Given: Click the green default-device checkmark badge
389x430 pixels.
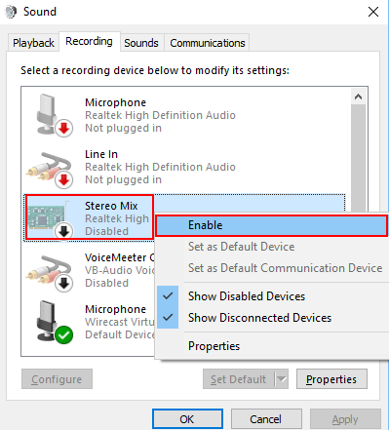Looking at the screenshot, I should (63, 334).
